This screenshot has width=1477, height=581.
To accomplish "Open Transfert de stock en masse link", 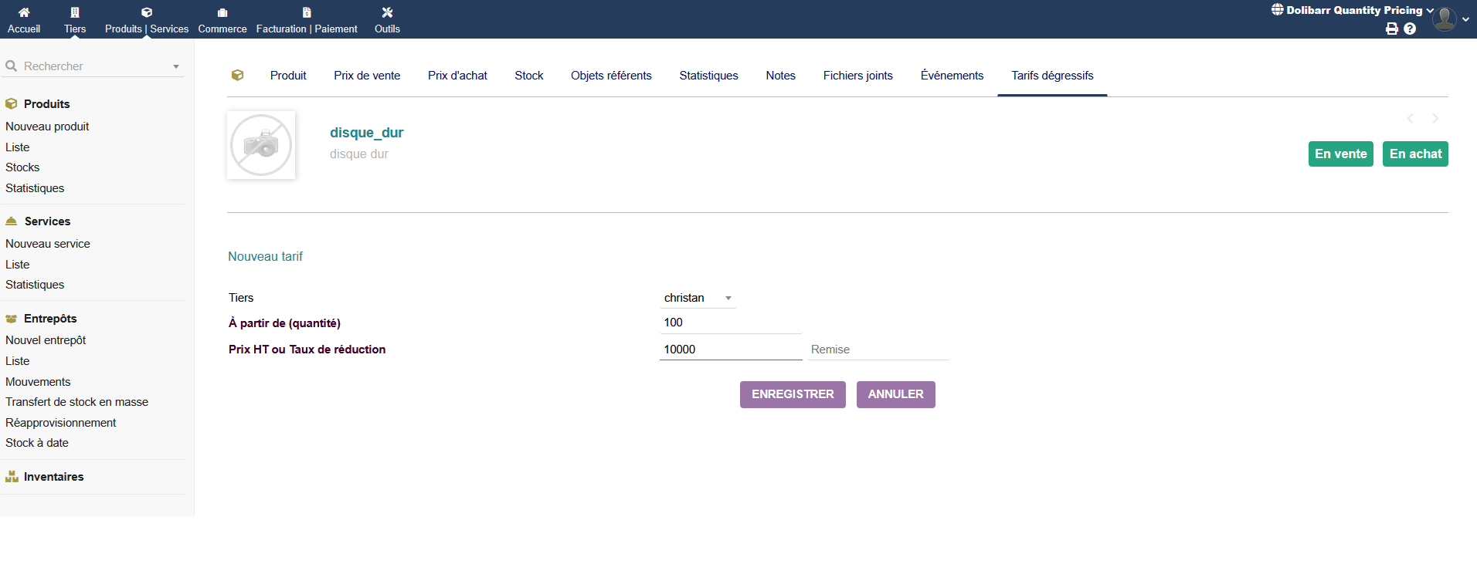I will (76, 402).
